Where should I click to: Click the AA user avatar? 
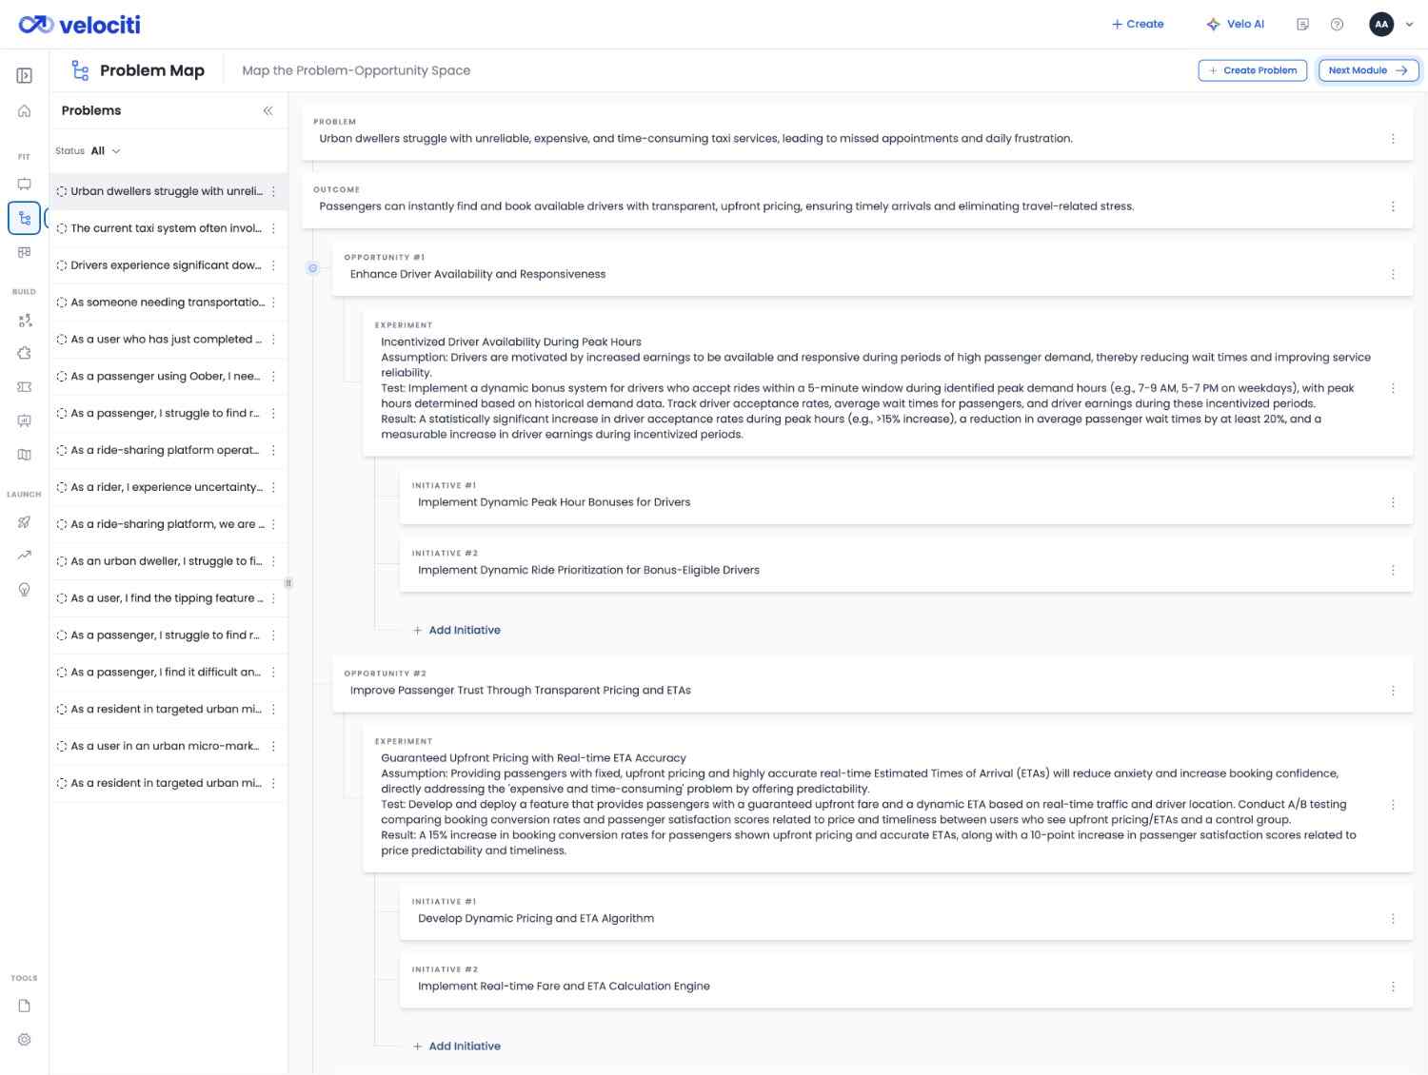pyautogui.click(x=1381, y=25)
